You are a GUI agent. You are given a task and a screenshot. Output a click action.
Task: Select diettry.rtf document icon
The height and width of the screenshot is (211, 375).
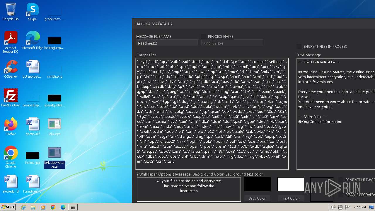32,127
